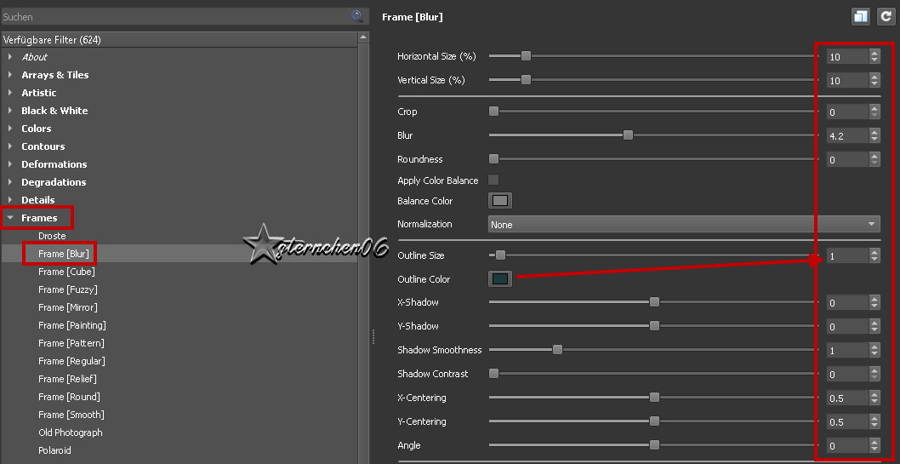Viewport: 900px width, 464px height.
Task: Click the search magnifier icon
Action: 357,16
